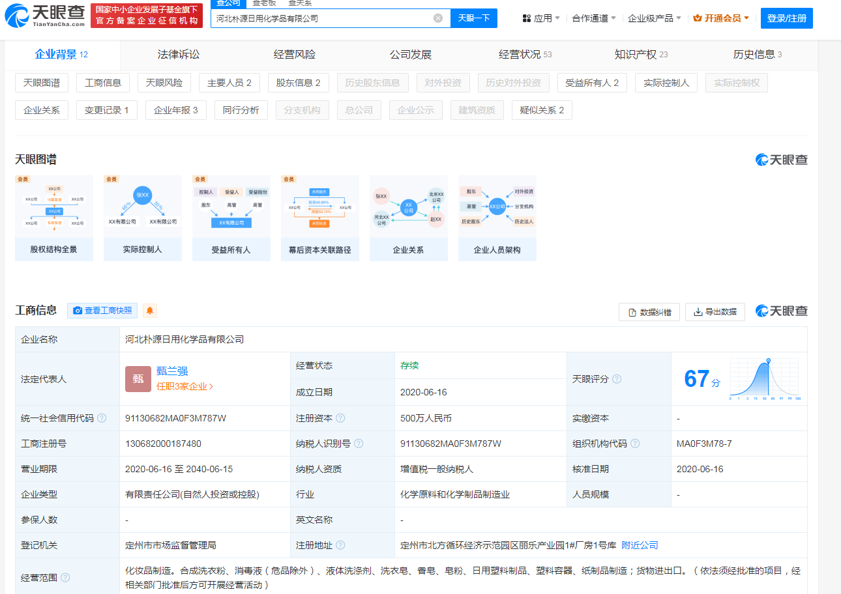The image size is (841, 594).
Task: Jump to 实际控制人 section button
Action: (666, 83)
